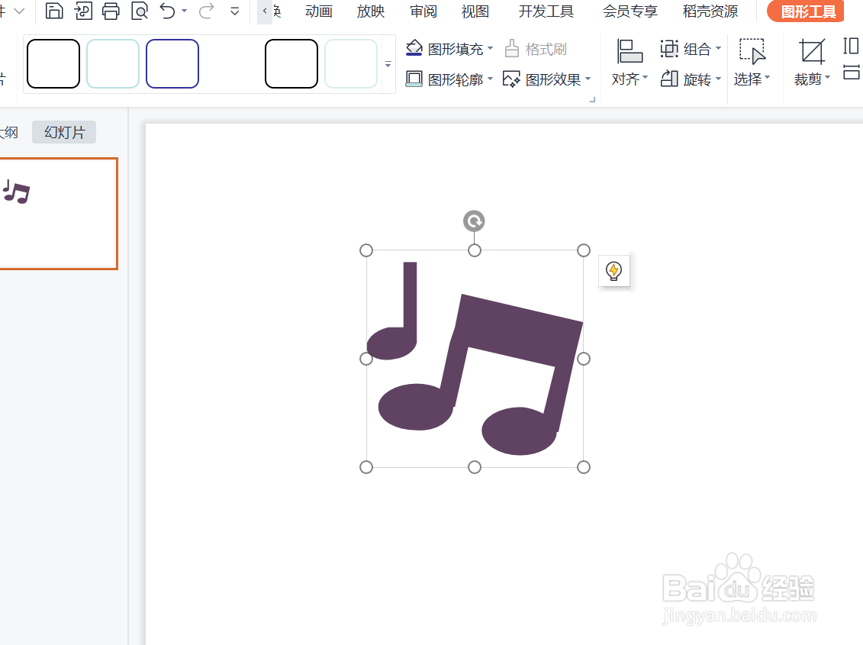Apply the dark blue outline shape style
Image resolution: width=863 pixels, height=645 pixels.
point(172,64)
